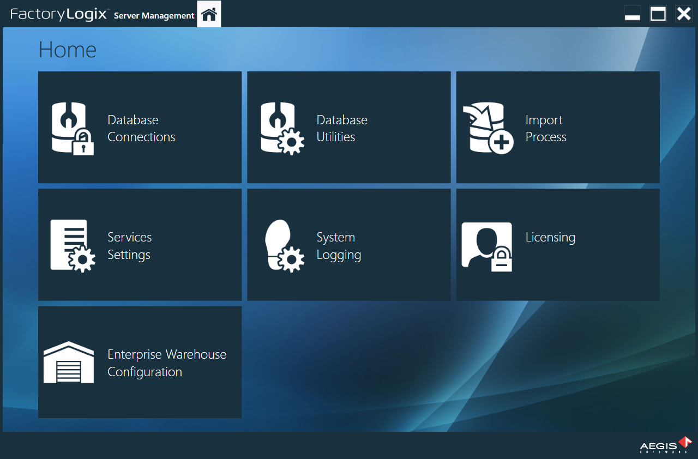Select the Database Utilities wrench-and-gear icon
This screenshot has width=698, height=459.
282,128
